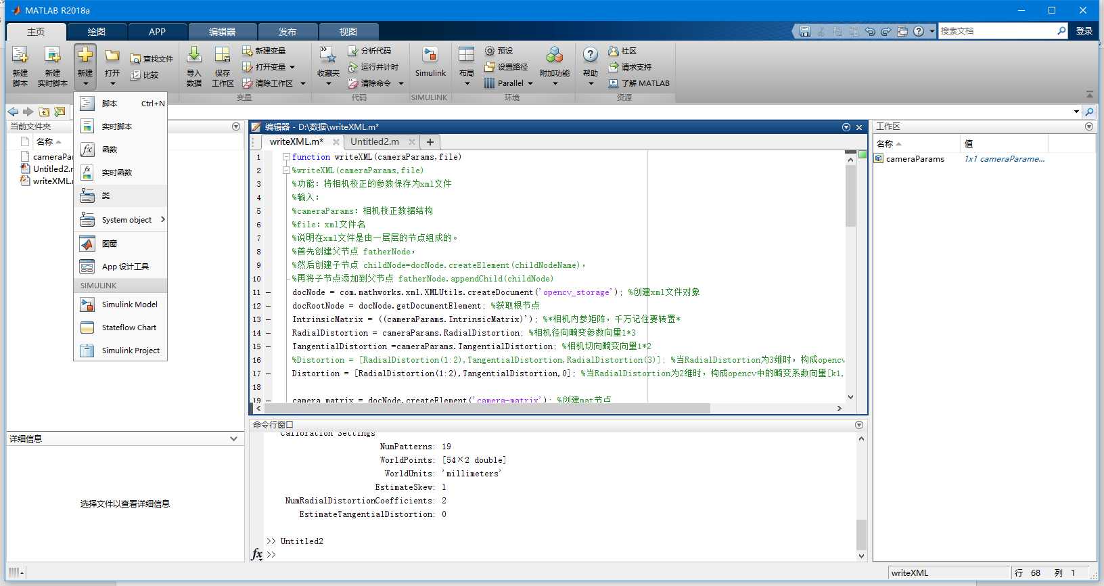Click 查找文件 (Find Files) icon
The height and width of the screenshot is (586, 1104).
pos(135,59)
